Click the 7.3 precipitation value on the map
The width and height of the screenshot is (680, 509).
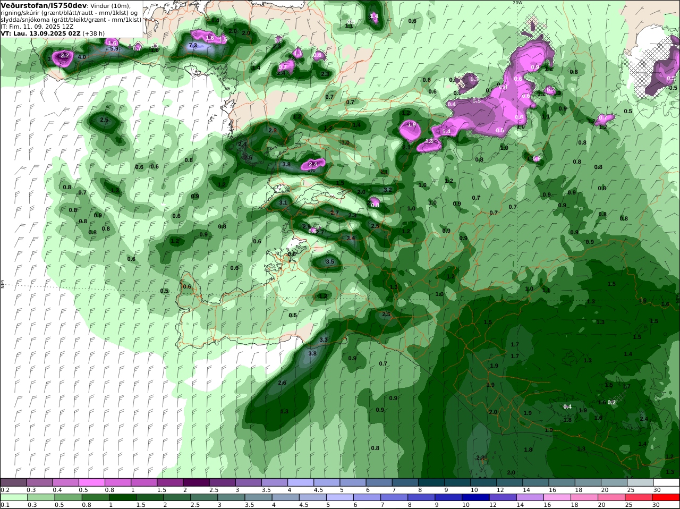coord(193,46)
